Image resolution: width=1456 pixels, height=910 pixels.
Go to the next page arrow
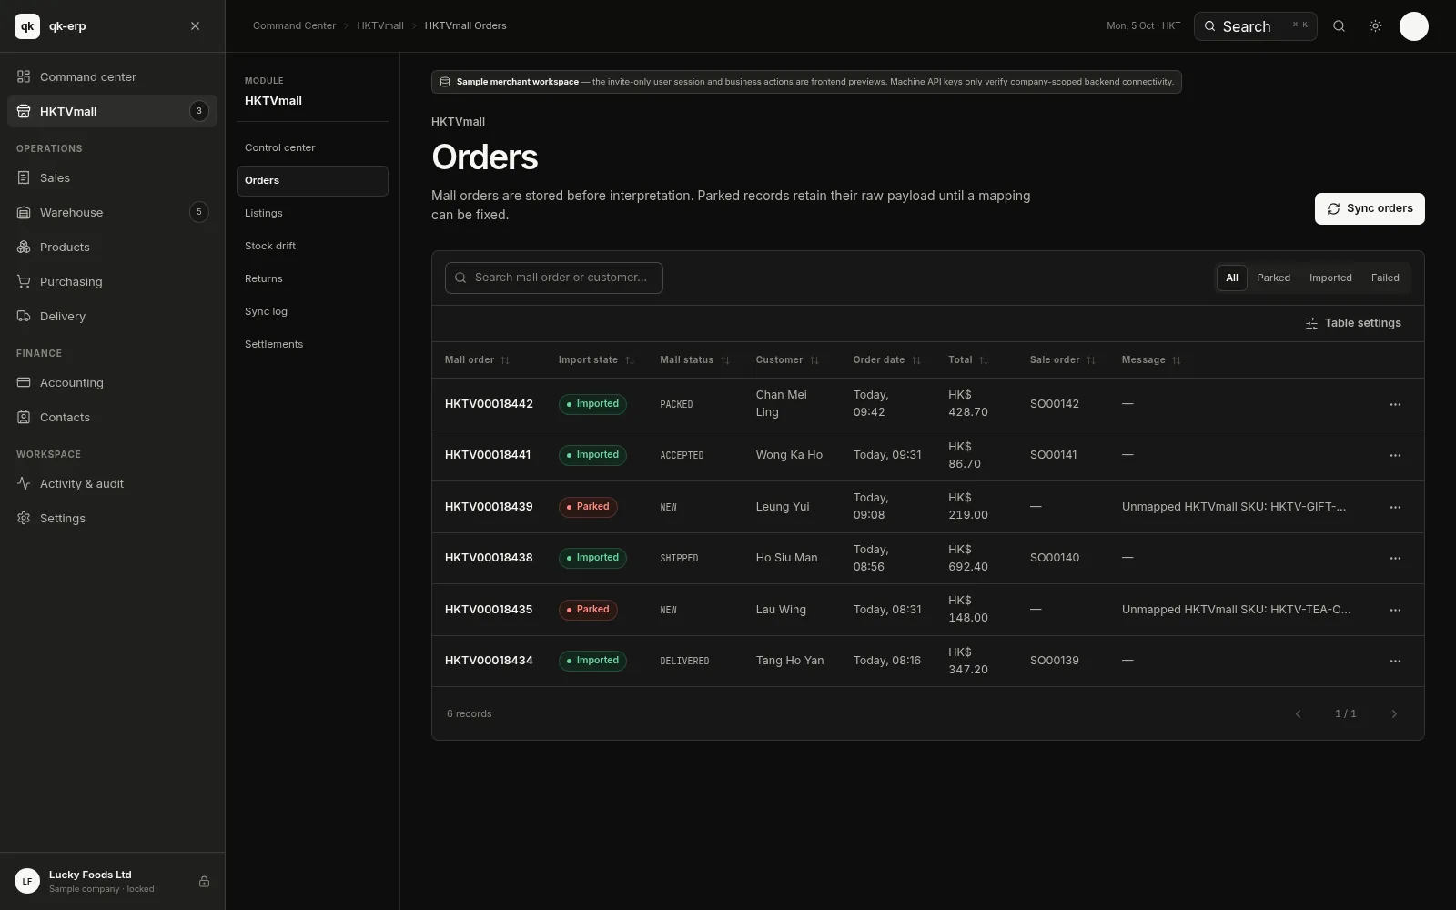1393,713
